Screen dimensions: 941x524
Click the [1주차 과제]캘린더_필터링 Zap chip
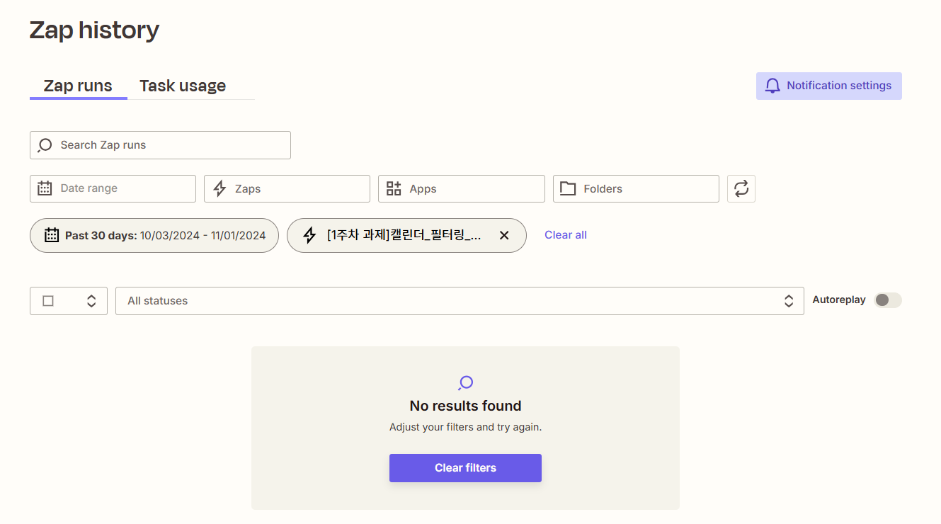coord(406,235)
